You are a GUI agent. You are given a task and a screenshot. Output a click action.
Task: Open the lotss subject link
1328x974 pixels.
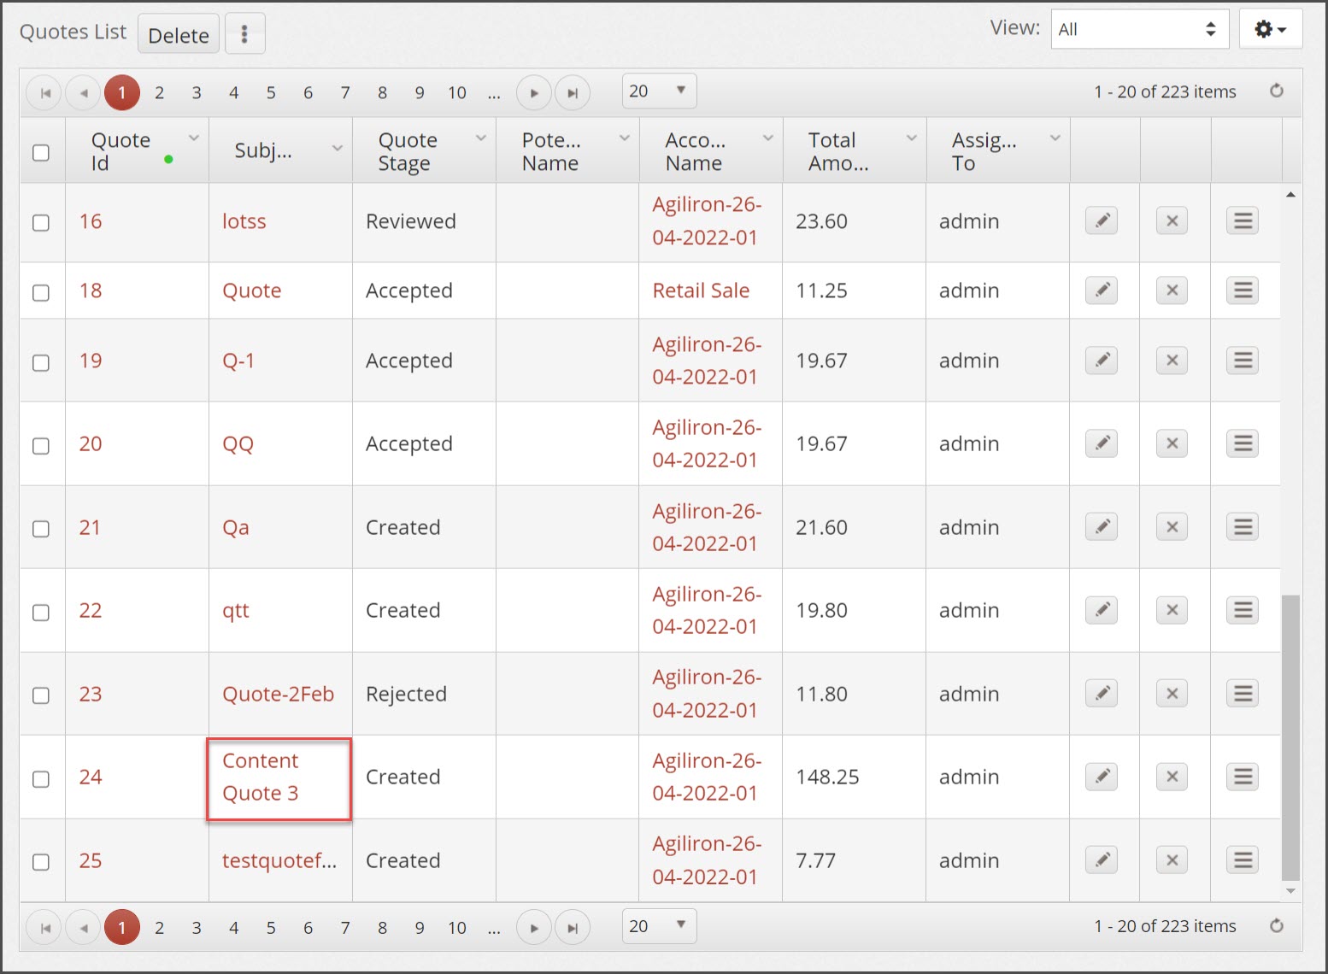pyautogui.click(x=244, y=221)
